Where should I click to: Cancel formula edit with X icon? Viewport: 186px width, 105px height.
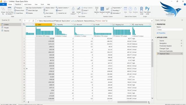coord(25,21)
